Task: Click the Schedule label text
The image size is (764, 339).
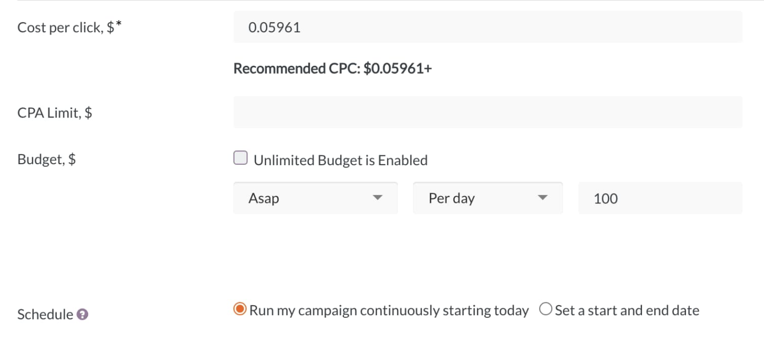Action: pos(45,315)
